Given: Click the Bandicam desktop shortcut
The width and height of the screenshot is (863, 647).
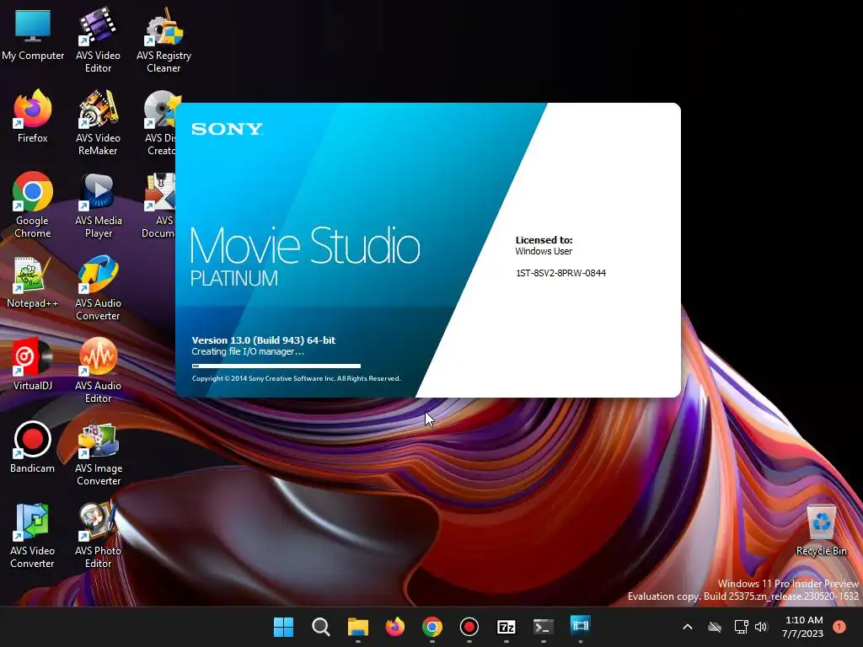Looking at the screenshot, I should pyautogui.click(x=33, y=447).
